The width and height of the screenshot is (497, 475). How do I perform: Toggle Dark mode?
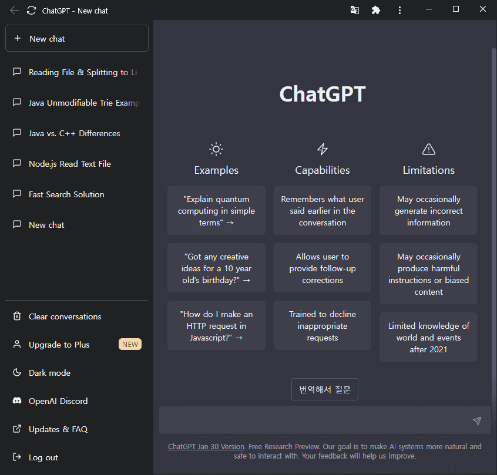tap(77, 373)
